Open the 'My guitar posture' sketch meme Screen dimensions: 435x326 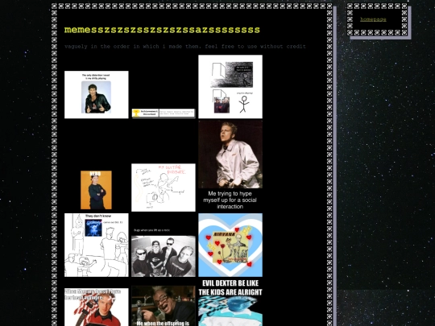[164, 188]
